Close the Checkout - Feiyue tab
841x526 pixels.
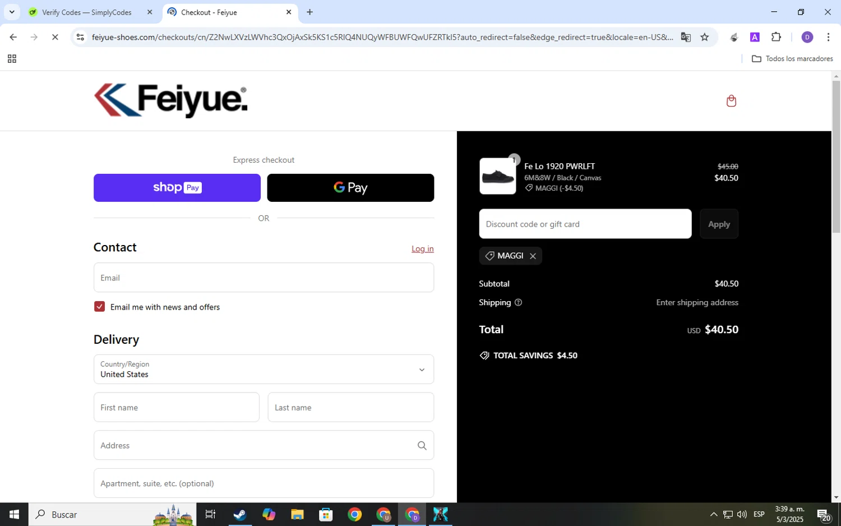tap(289, 12)
